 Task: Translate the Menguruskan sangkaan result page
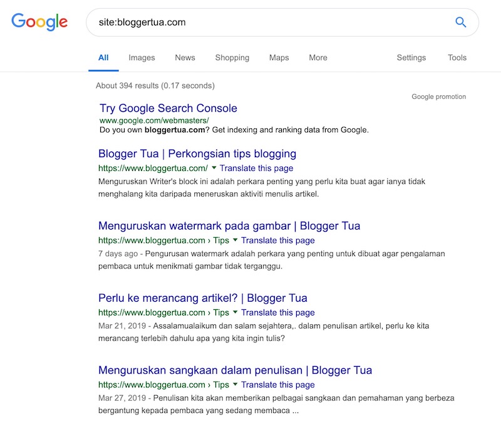(x=277, y=384)
